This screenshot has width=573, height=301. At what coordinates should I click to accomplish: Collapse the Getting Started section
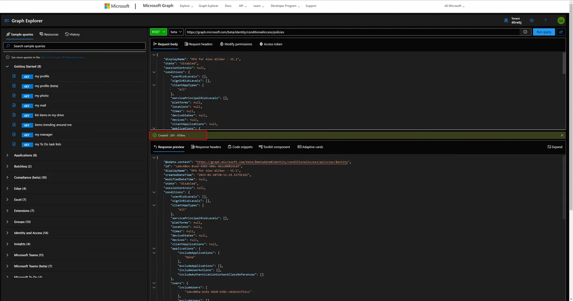pos(7,66)
